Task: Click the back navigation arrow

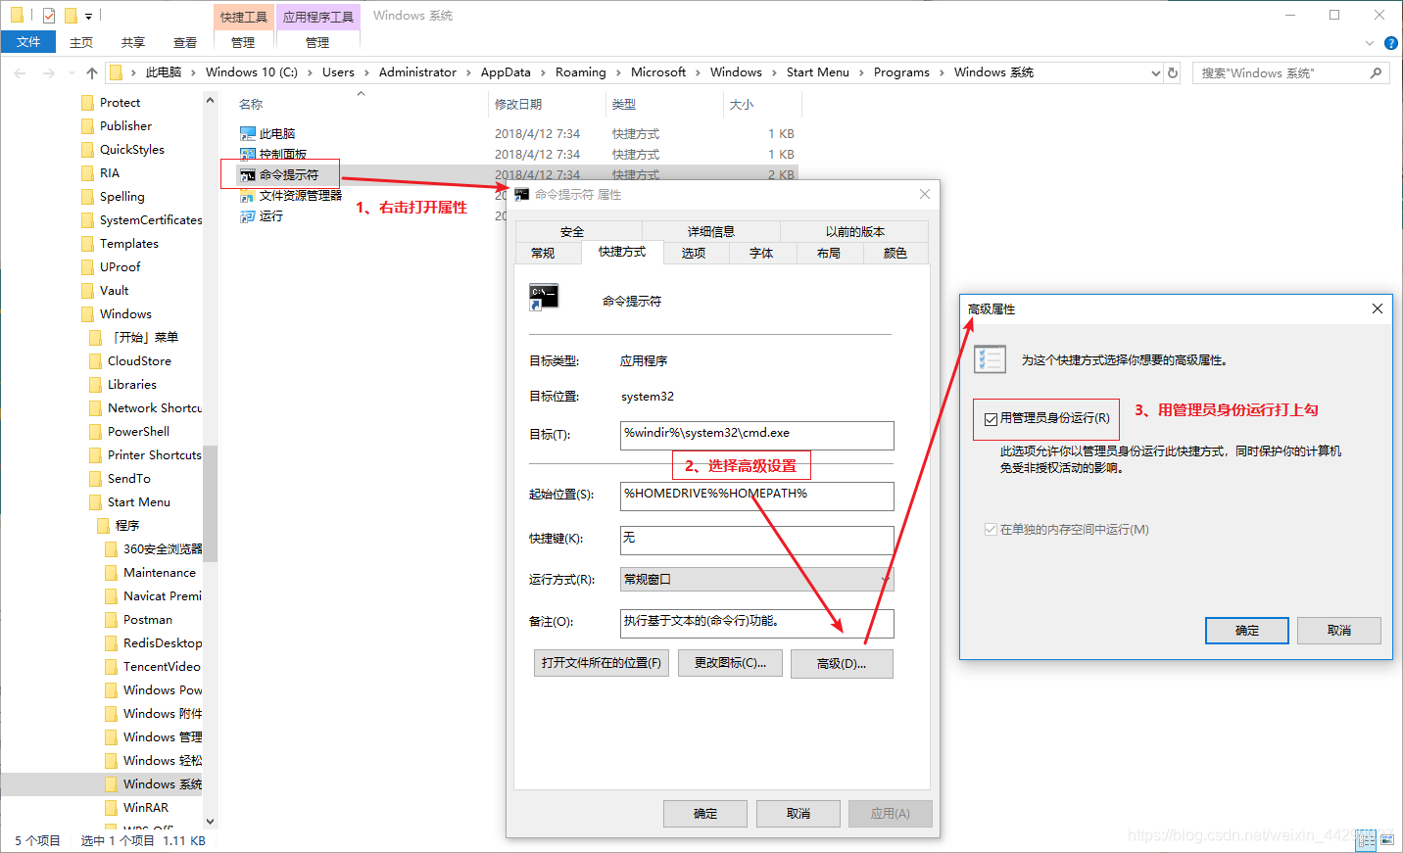Action: [20, 72]
